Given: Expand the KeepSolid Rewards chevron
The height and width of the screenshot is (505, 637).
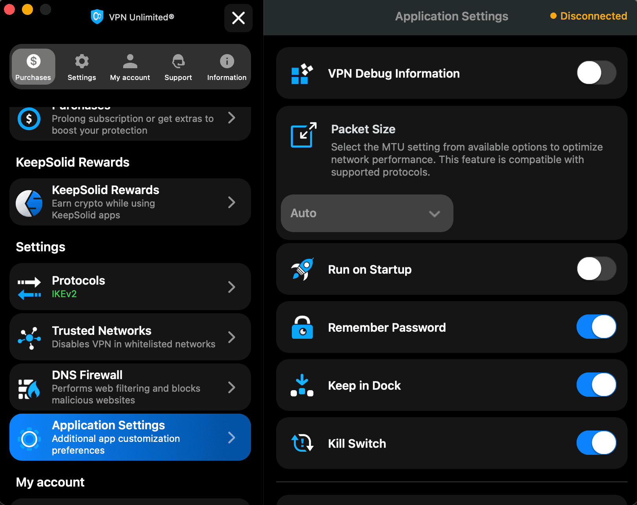Looking at the screenshot, I should [232, 202].
